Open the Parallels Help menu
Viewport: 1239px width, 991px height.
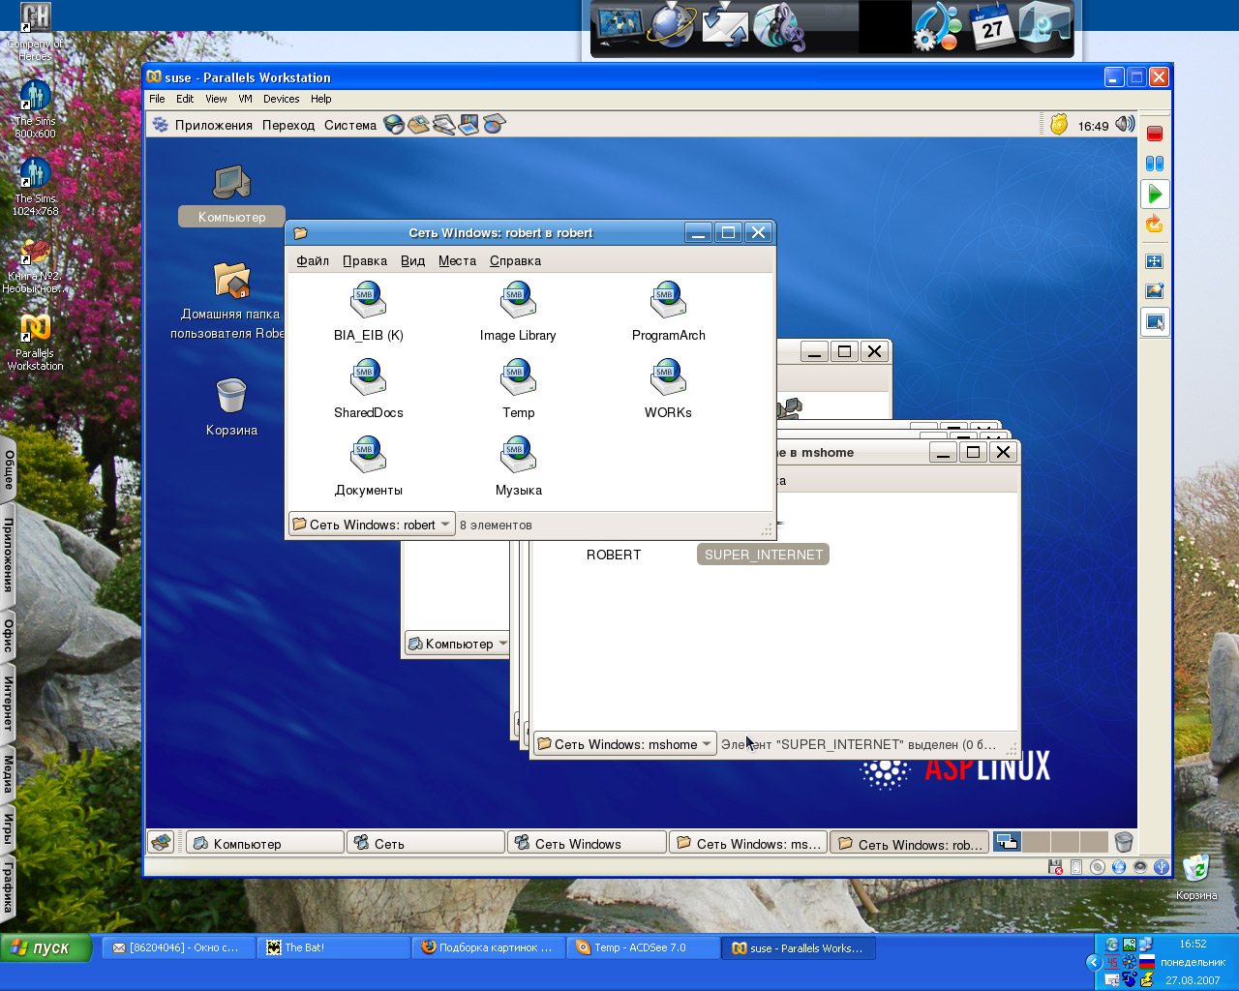coord(321,99)
